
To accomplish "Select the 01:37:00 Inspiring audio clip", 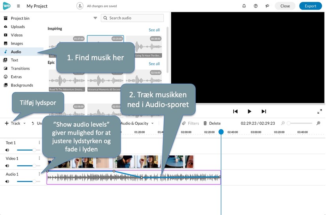I will point(67,47).
